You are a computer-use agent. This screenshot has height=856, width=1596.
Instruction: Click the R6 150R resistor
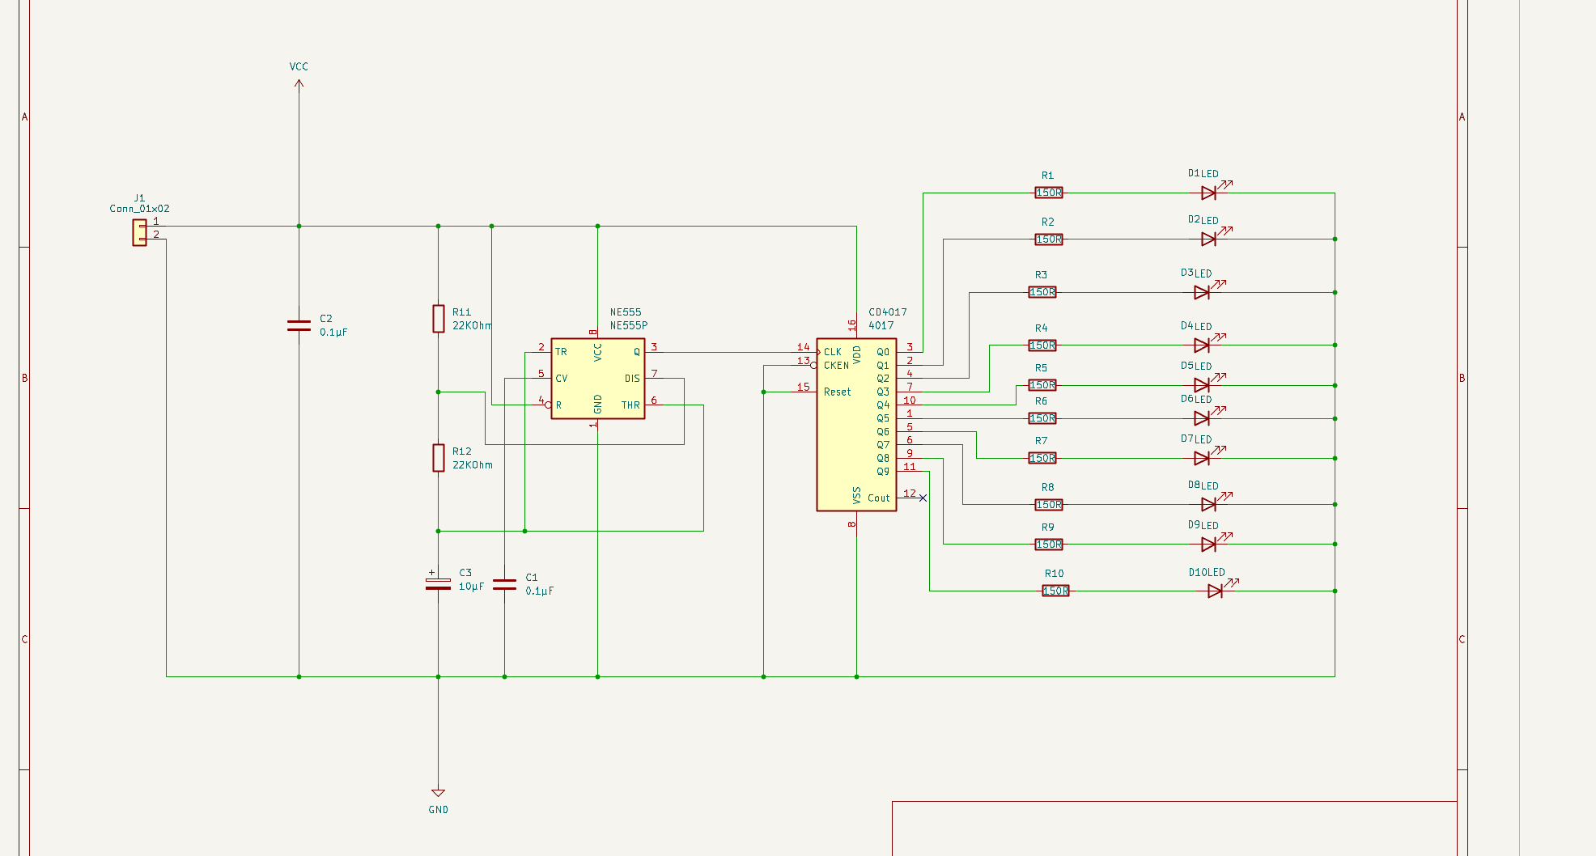pyautogui.click(x=1042, y=418)
